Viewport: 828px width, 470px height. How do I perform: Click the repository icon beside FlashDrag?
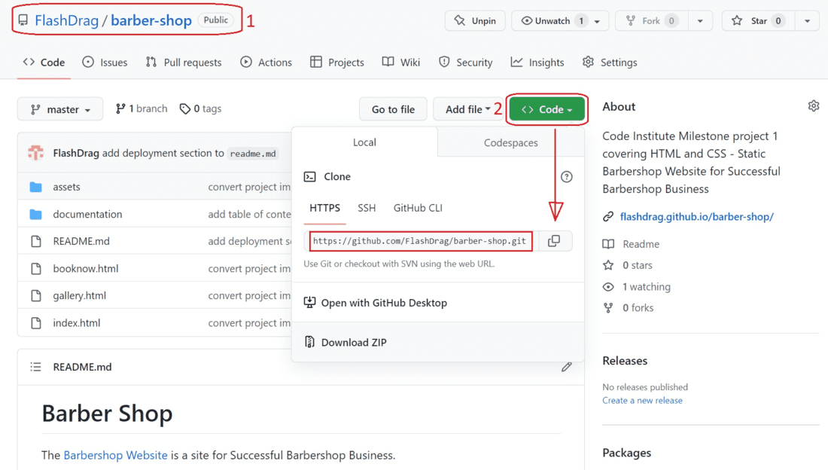pyautogui.click(x=23, y=20)
